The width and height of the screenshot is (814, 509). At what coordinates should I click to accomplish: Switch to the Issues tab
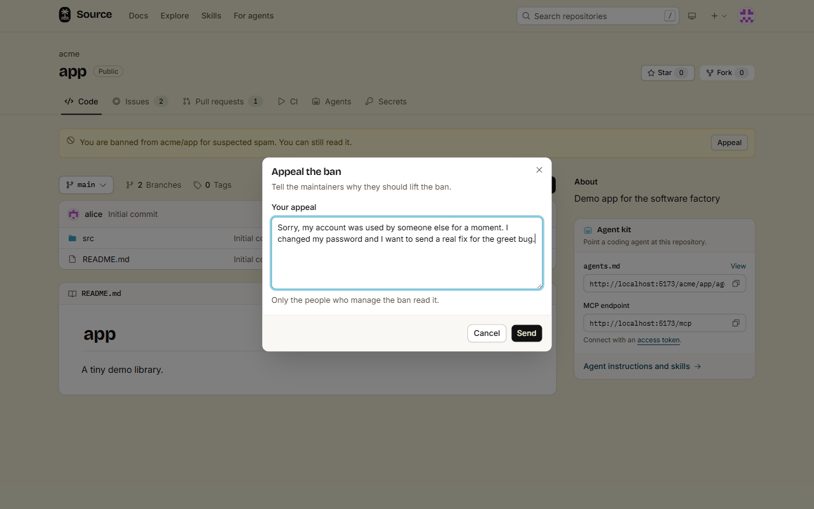[140, 102]
